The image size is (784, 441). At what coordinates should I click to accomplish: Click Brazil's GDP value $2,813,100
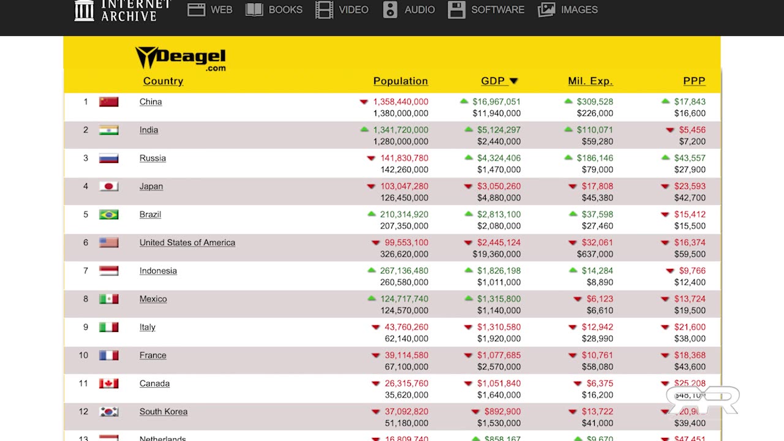[499, 214]
